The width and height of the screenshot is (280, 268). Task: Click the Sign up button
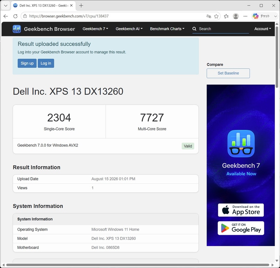pos(27,63)
